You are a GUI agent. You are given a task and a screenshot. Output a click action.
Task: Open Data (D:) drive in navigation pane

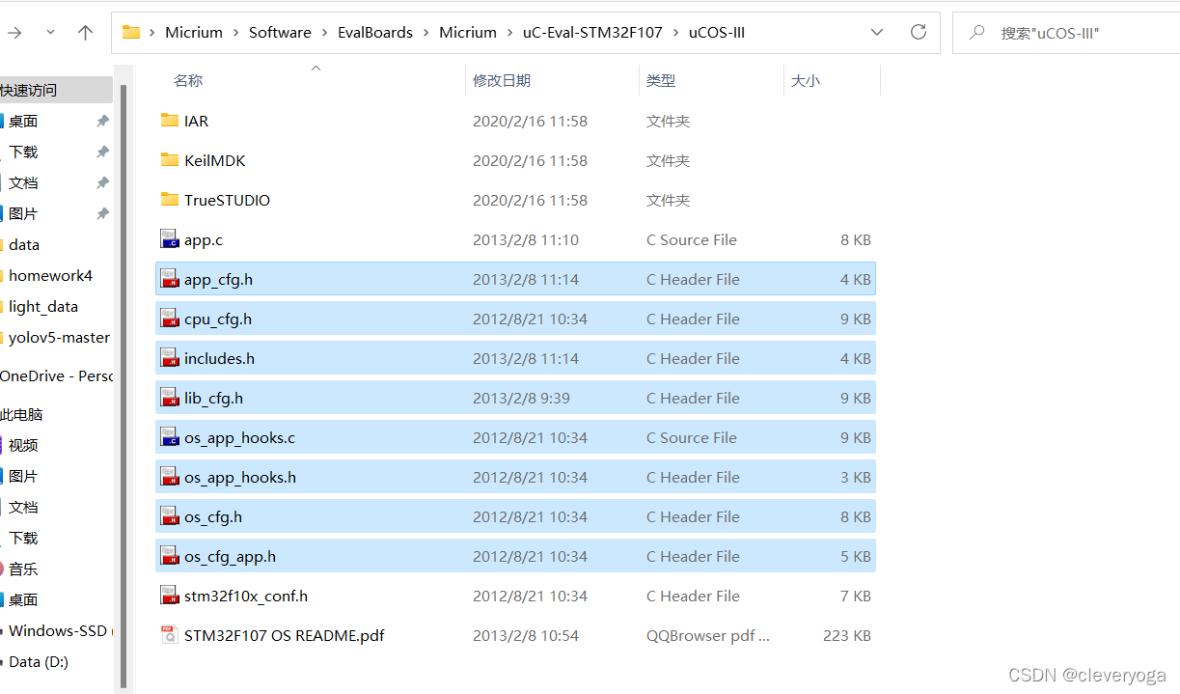[39, 661]
